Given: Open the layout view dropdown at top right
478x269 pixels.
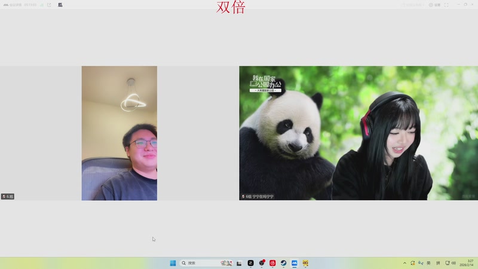Looking at the screenshot, I should click(413, 5).
